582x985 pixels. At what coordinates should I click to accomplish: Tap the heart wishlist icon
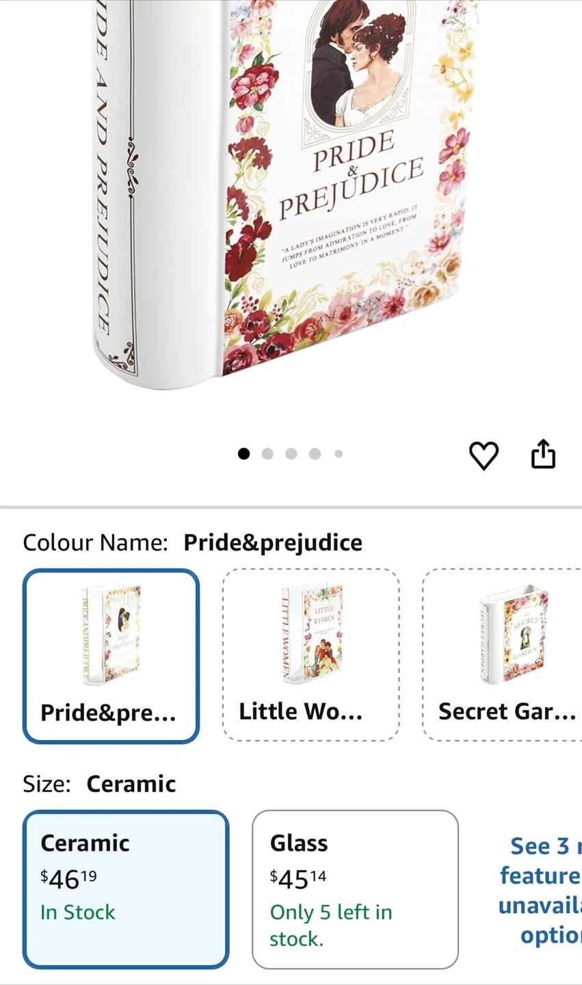click(x=484, y=456)
